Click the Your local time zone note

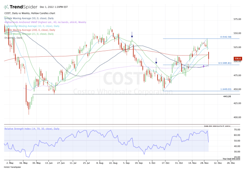click(231, 159)
